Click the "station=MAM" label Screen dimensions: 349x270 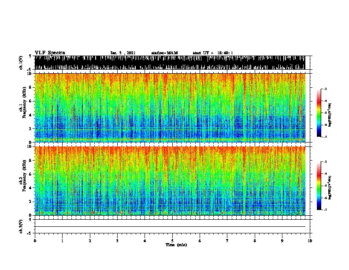click(x=164, y=53)
